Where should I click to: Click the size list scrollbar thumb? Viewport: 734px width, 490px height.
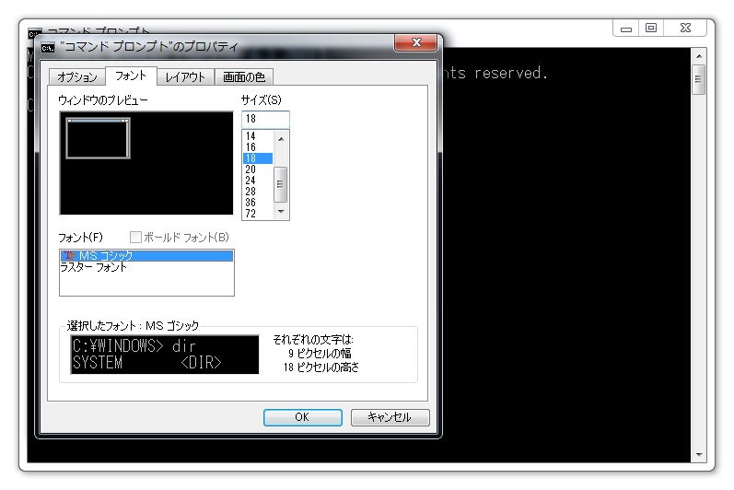(280, 184)
